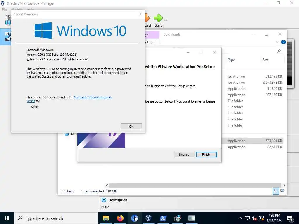Viewport: 299px width, 224px height.
Task: Click the Description section icon in VirtualBox
Action: pyautogui.click(x=104, y=200)
